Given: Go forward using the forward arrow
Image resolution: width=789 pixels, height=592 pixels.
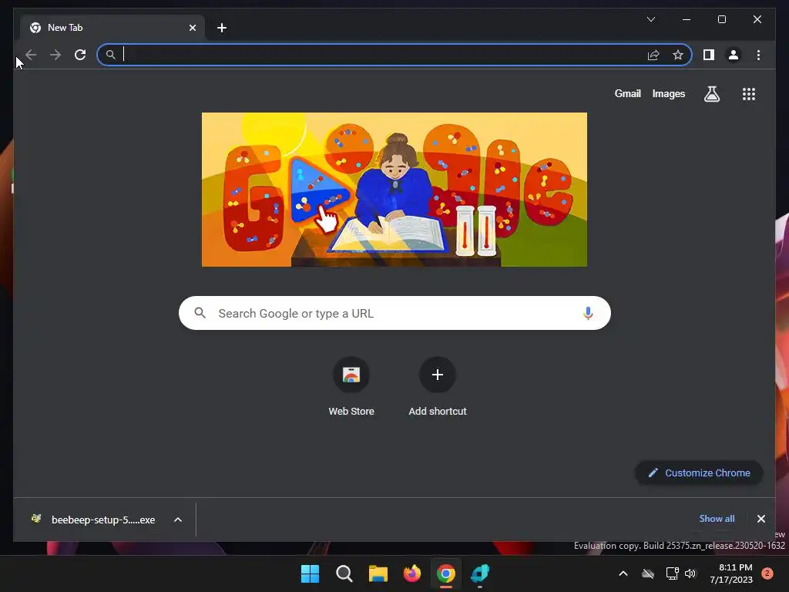Looking at the screenshot, I should pos(55,55).
